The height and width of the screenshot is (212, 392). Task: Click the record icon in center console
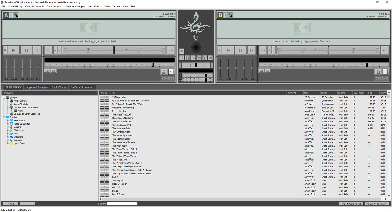199,58
